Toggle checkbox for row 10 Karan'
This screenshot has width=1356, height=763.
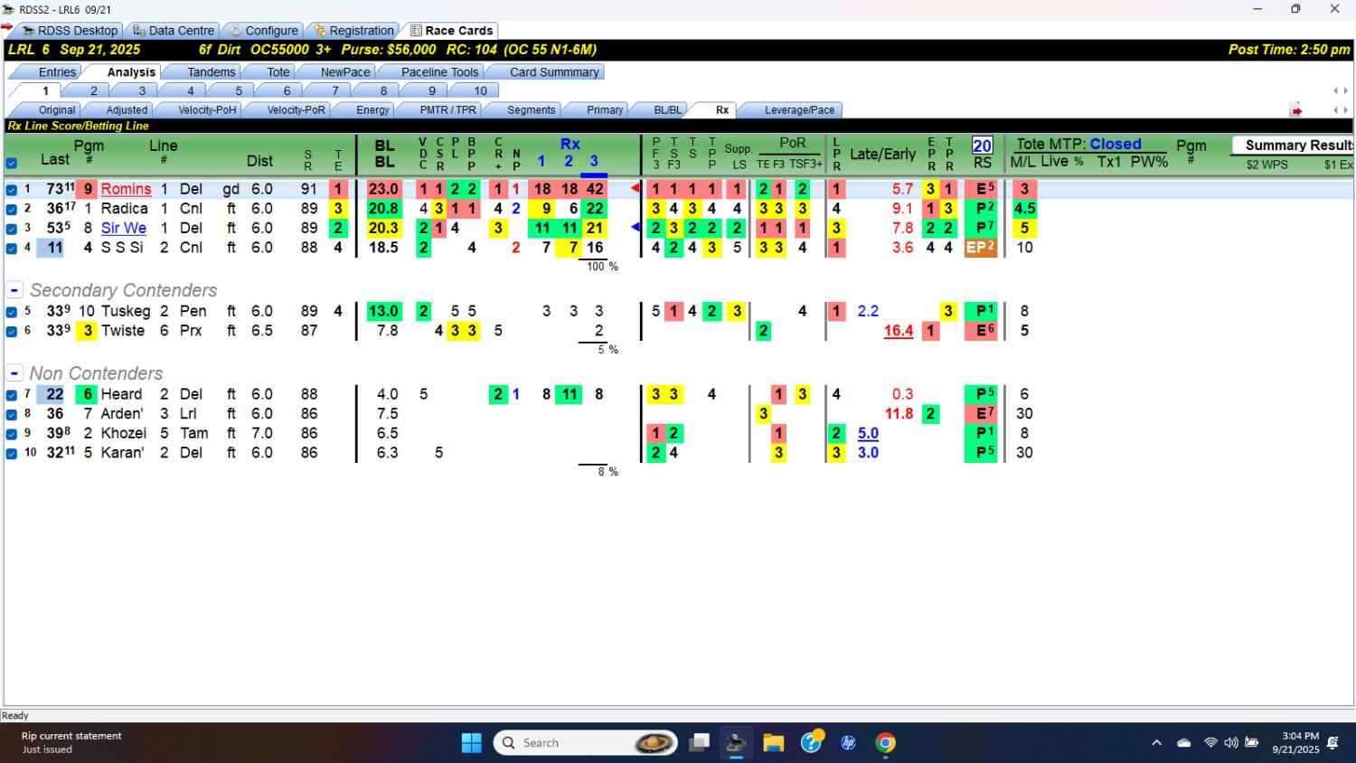click(11, 453)
